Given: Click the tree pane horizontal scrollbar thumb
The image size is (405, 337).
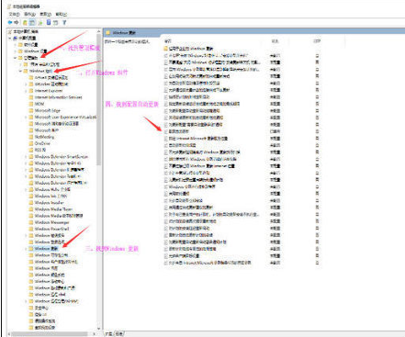Looking at the screenshot, I should [x=49, y=333].
